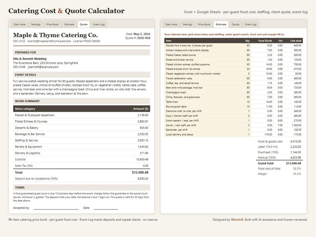
Task: Select the Estimate tab in right panel
Action: pos(221,24)
